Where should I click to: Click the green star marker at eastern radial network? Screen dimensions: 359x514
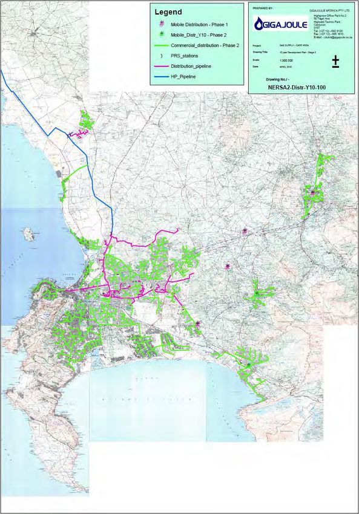coord(257,293)
